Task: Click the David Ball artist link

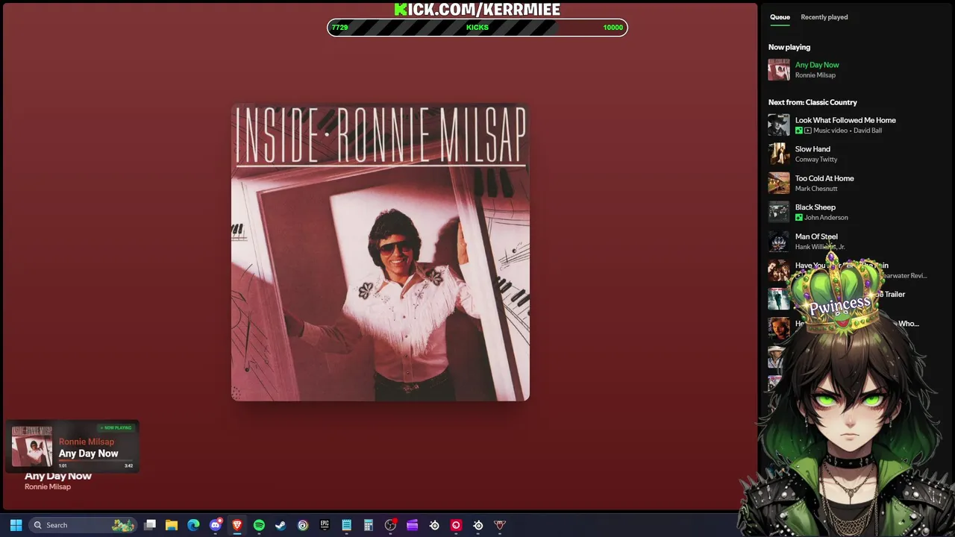Action: point(868,131)
